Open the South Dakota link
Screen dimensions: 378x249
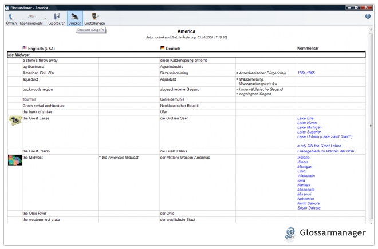[309, 208]
